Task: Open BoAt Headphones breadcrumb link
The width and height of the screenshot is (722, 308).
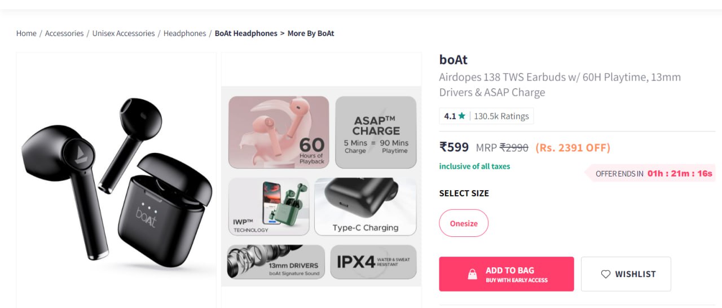Action: click(x=246, y=33)
